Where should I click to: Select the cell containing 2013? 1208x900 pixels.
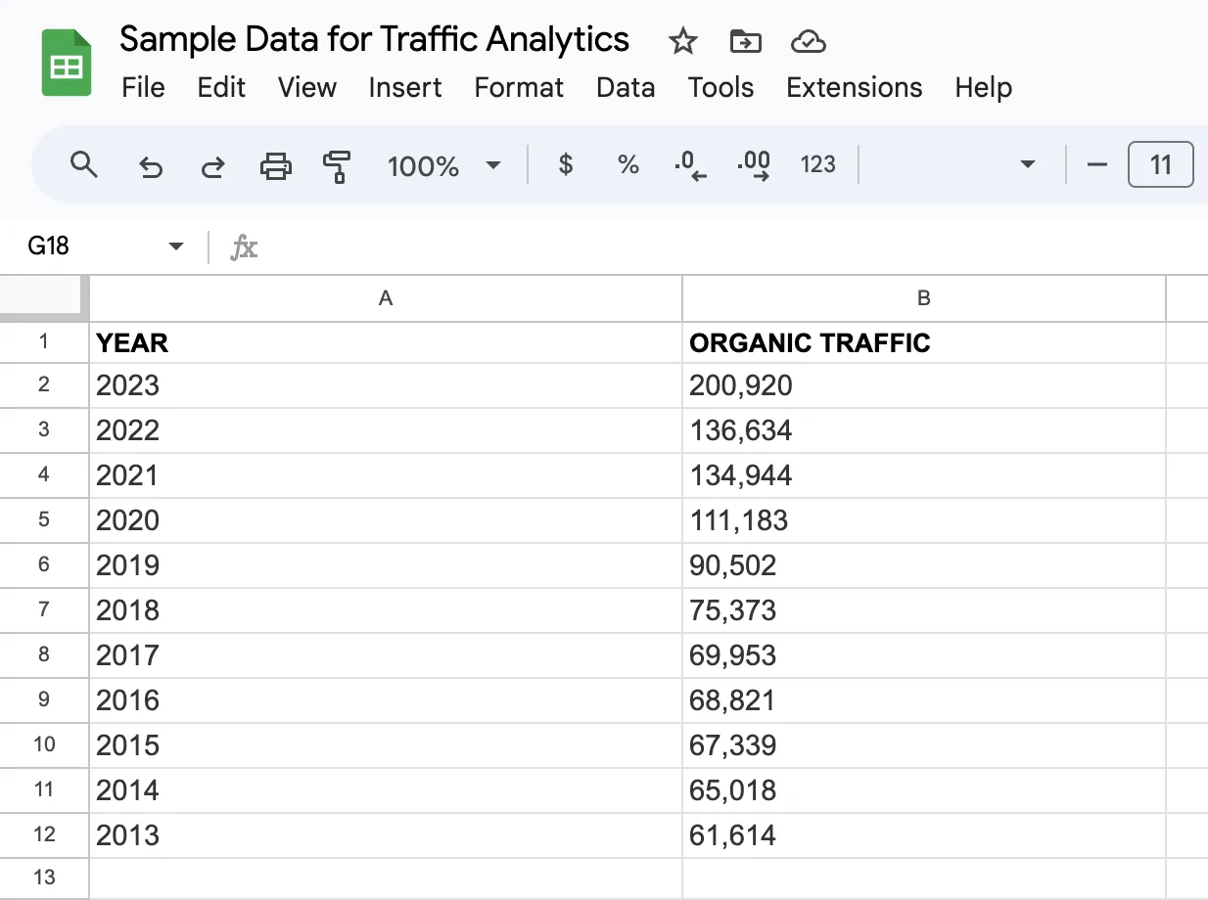386,835
